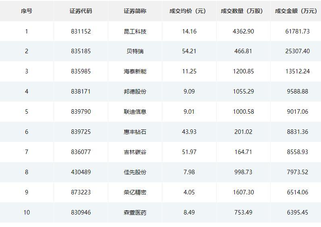The width and height of the screenshot is (321, 227).
Task: Select the name 吉林碳谷
Action: tap(135, 152)
